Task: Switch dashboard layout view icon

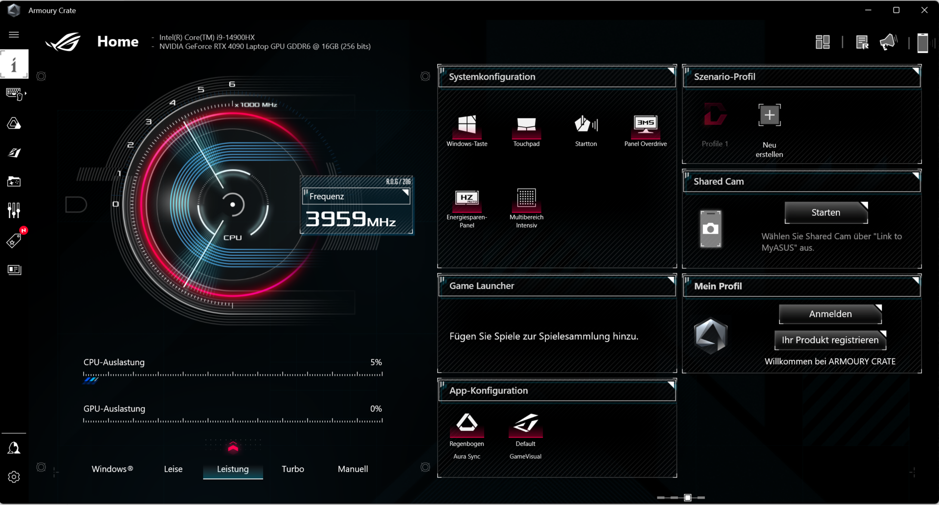Action: [823, 42]
